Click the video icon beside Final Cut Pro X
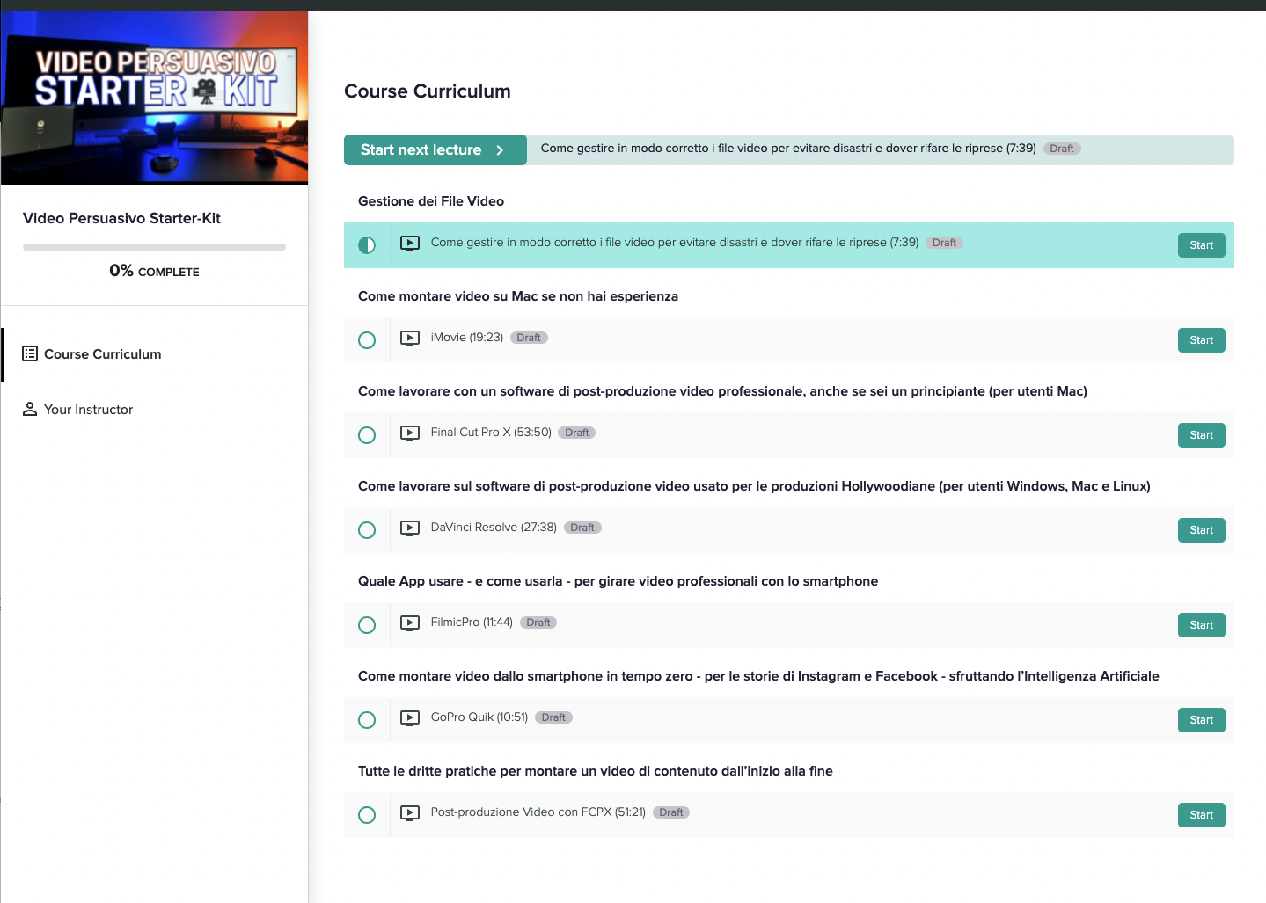 (410, 433)
